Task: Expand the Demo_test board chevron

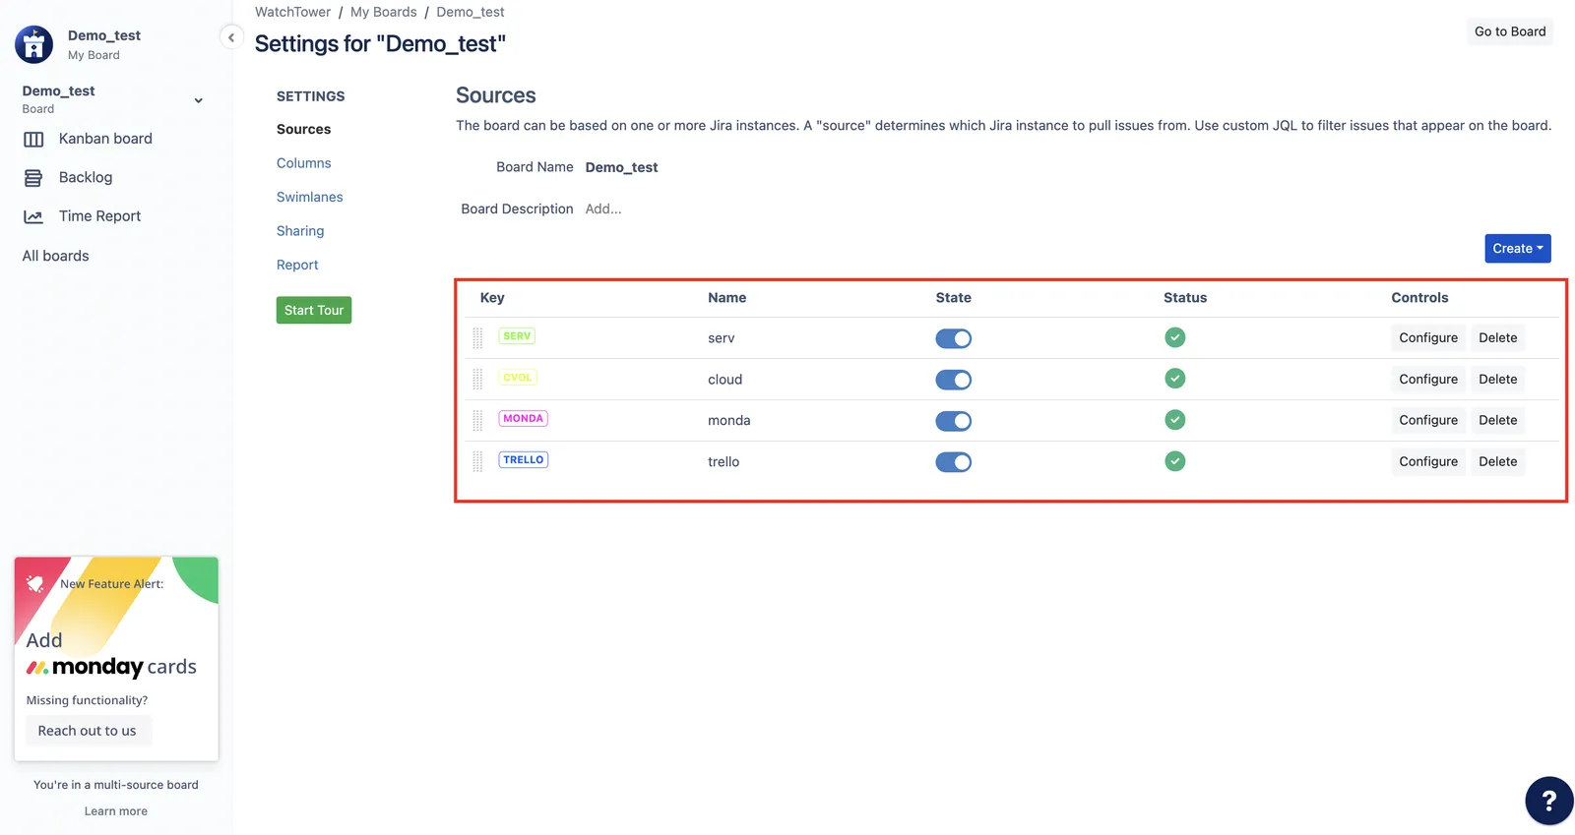Action: [x=198, y=100]
